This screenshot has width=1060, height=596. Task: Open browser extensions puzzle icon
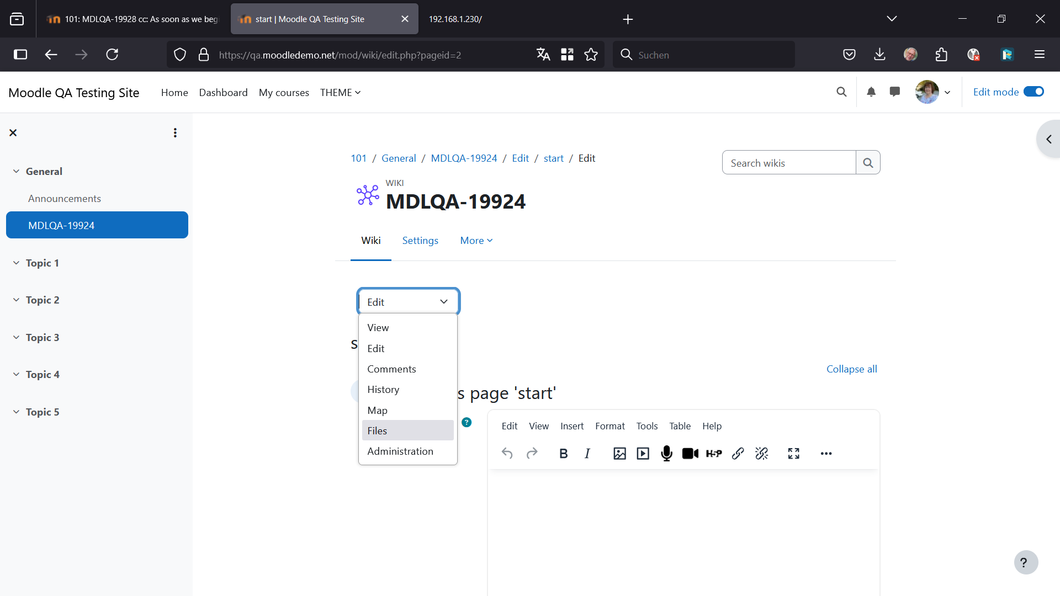(941, 55)
